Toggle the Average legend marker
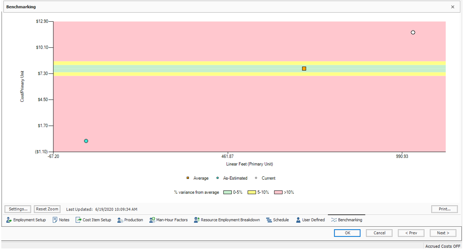The height and width of the screenshot is (251, 463). coord(188,178)
